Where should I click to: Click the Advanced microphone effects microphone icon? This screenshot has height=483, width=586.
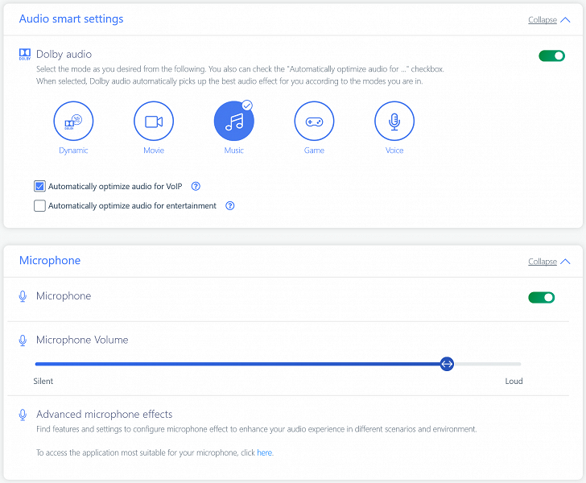click(23, 415)
